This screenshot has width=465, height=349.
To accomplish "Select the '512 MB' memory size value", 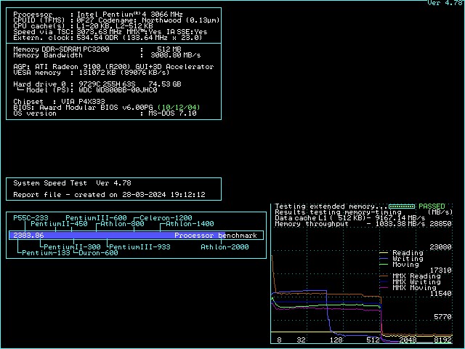I will pyautogui.click(x=169, y=49).
